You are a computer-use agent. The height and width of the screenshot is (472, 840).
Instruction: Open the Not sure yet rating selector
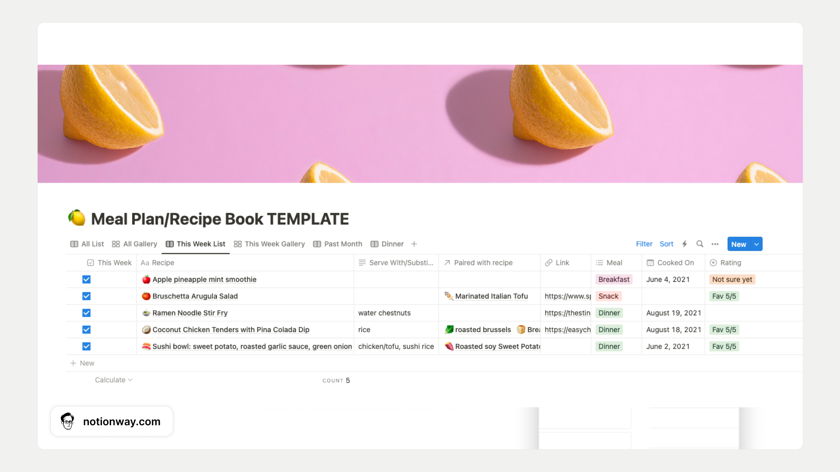732,279
